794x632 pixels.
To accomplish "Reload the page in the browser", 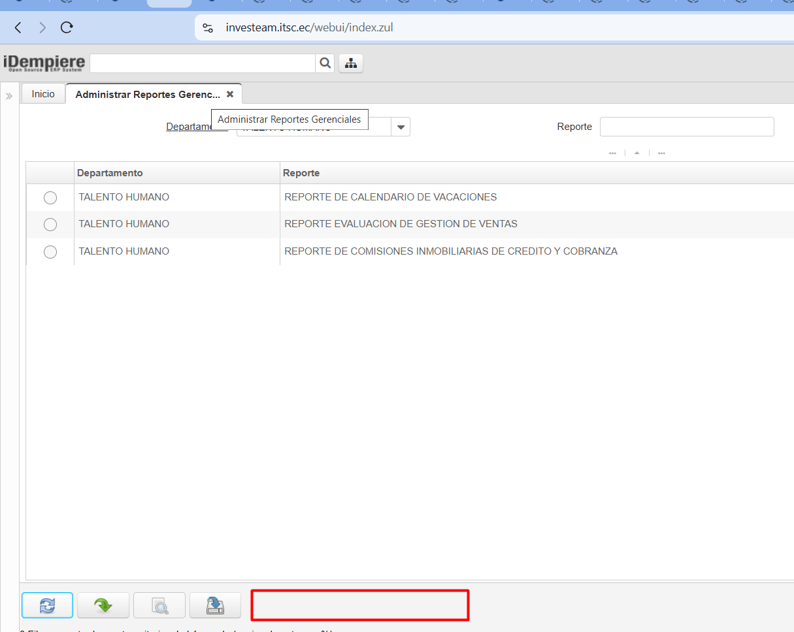I will pos(66,27).
